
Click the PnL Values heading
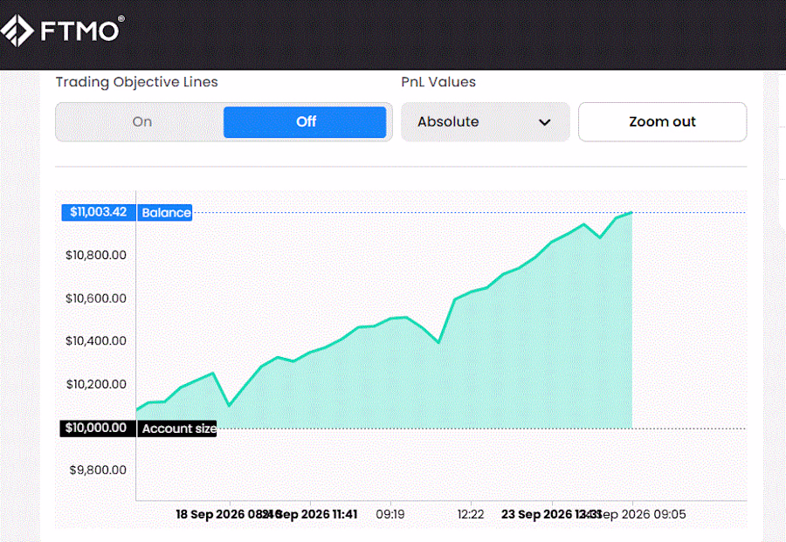[x=438, y=82]
